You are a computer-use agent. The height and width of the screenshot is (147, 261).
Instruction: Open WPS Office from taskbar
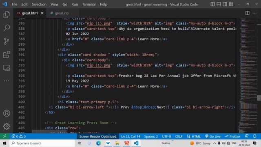pos(126,143)
